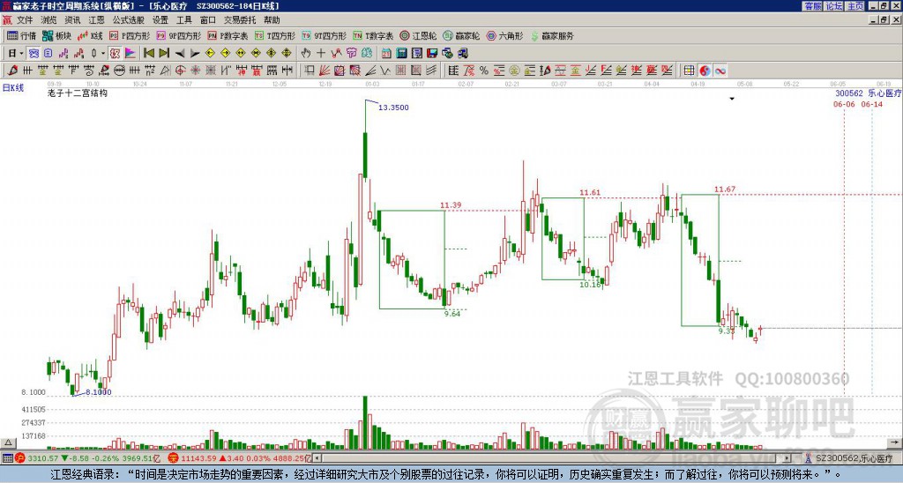Select the red starburst tool
Image resolution: width=903 pixels, height=483 pixels.
click(x=196, y=71)
